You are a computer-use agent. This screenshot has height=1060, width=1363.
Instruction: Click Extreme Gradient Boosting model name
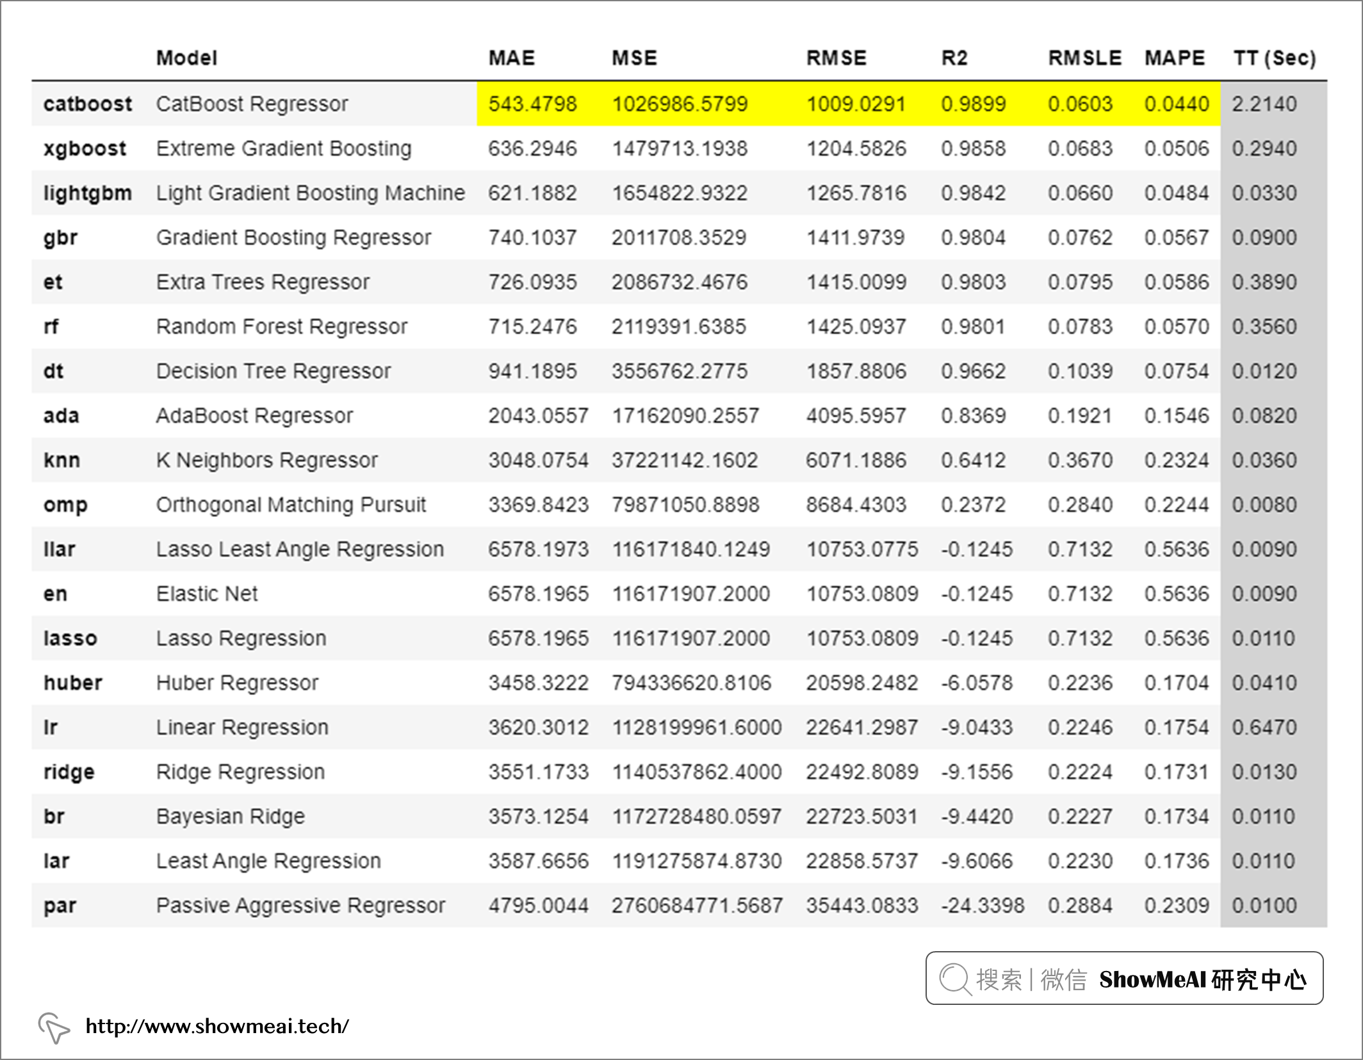point(284,149)
